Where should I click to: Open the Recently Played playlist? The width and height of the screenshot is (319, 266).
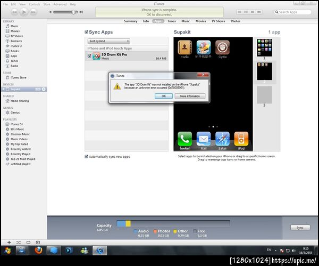tap(20, 154)
